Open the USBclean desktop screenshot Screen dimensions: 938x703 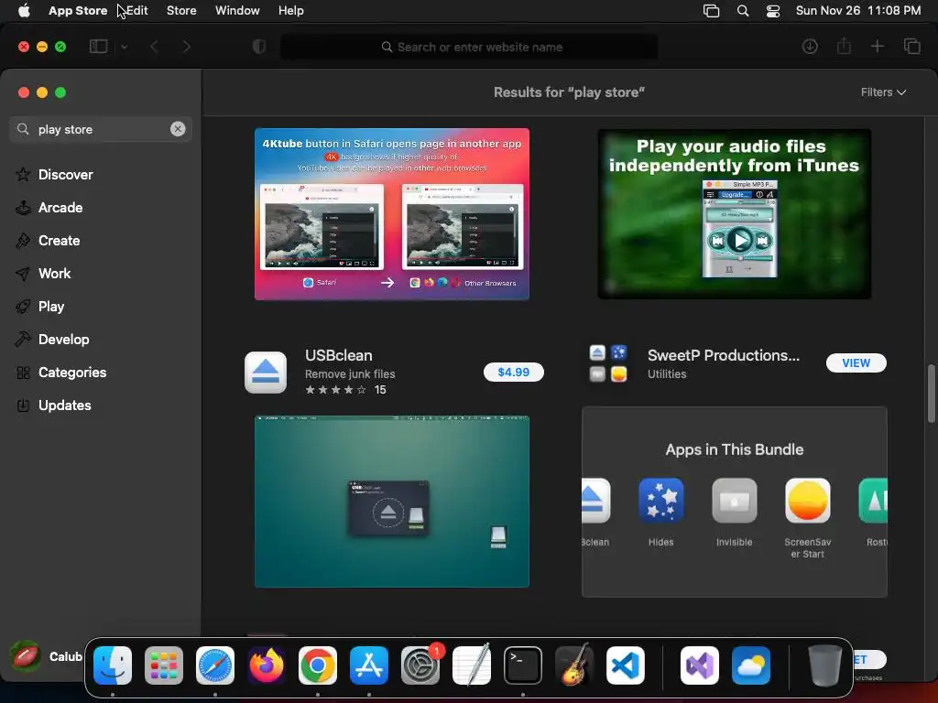392,502
